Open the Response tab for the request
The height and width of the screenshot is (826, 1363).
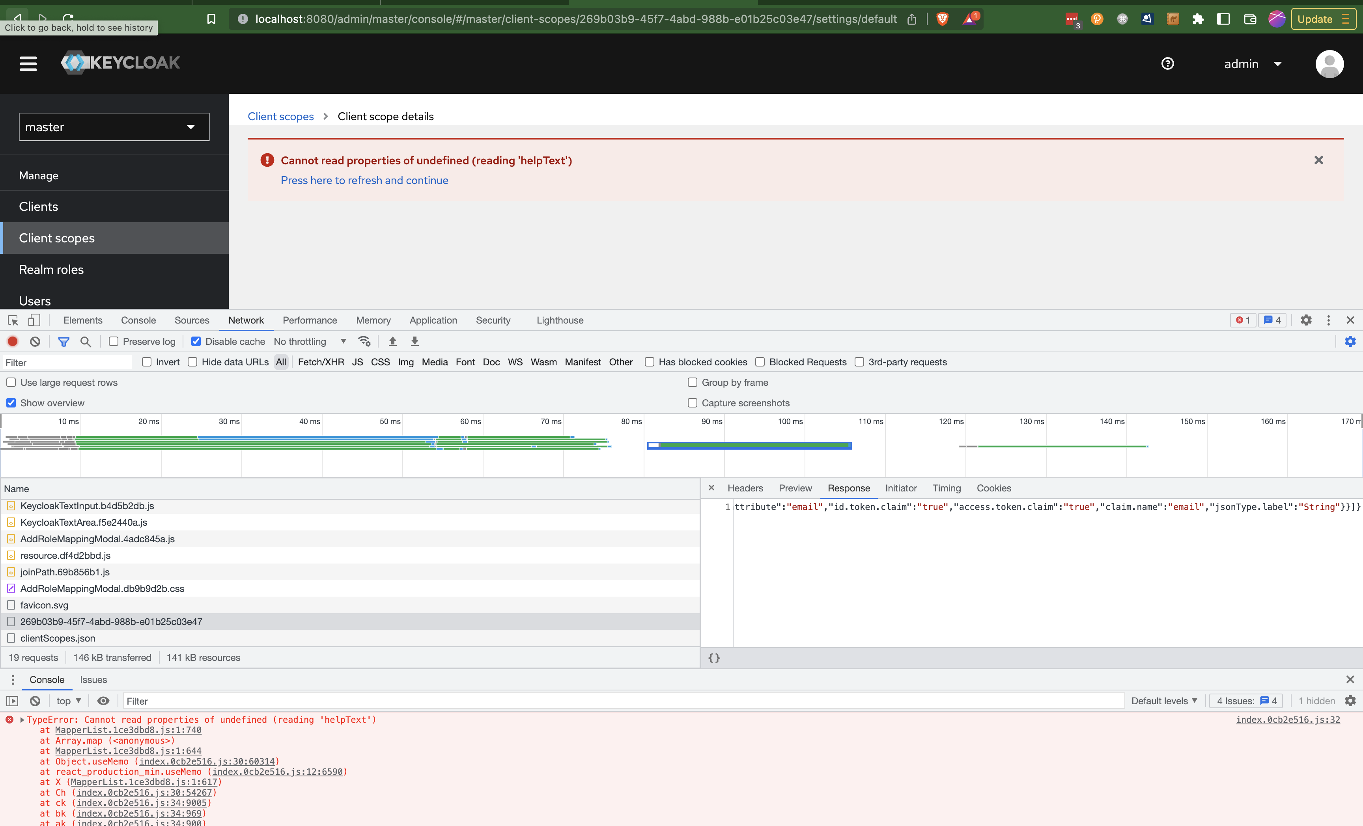tap(849, 488)
